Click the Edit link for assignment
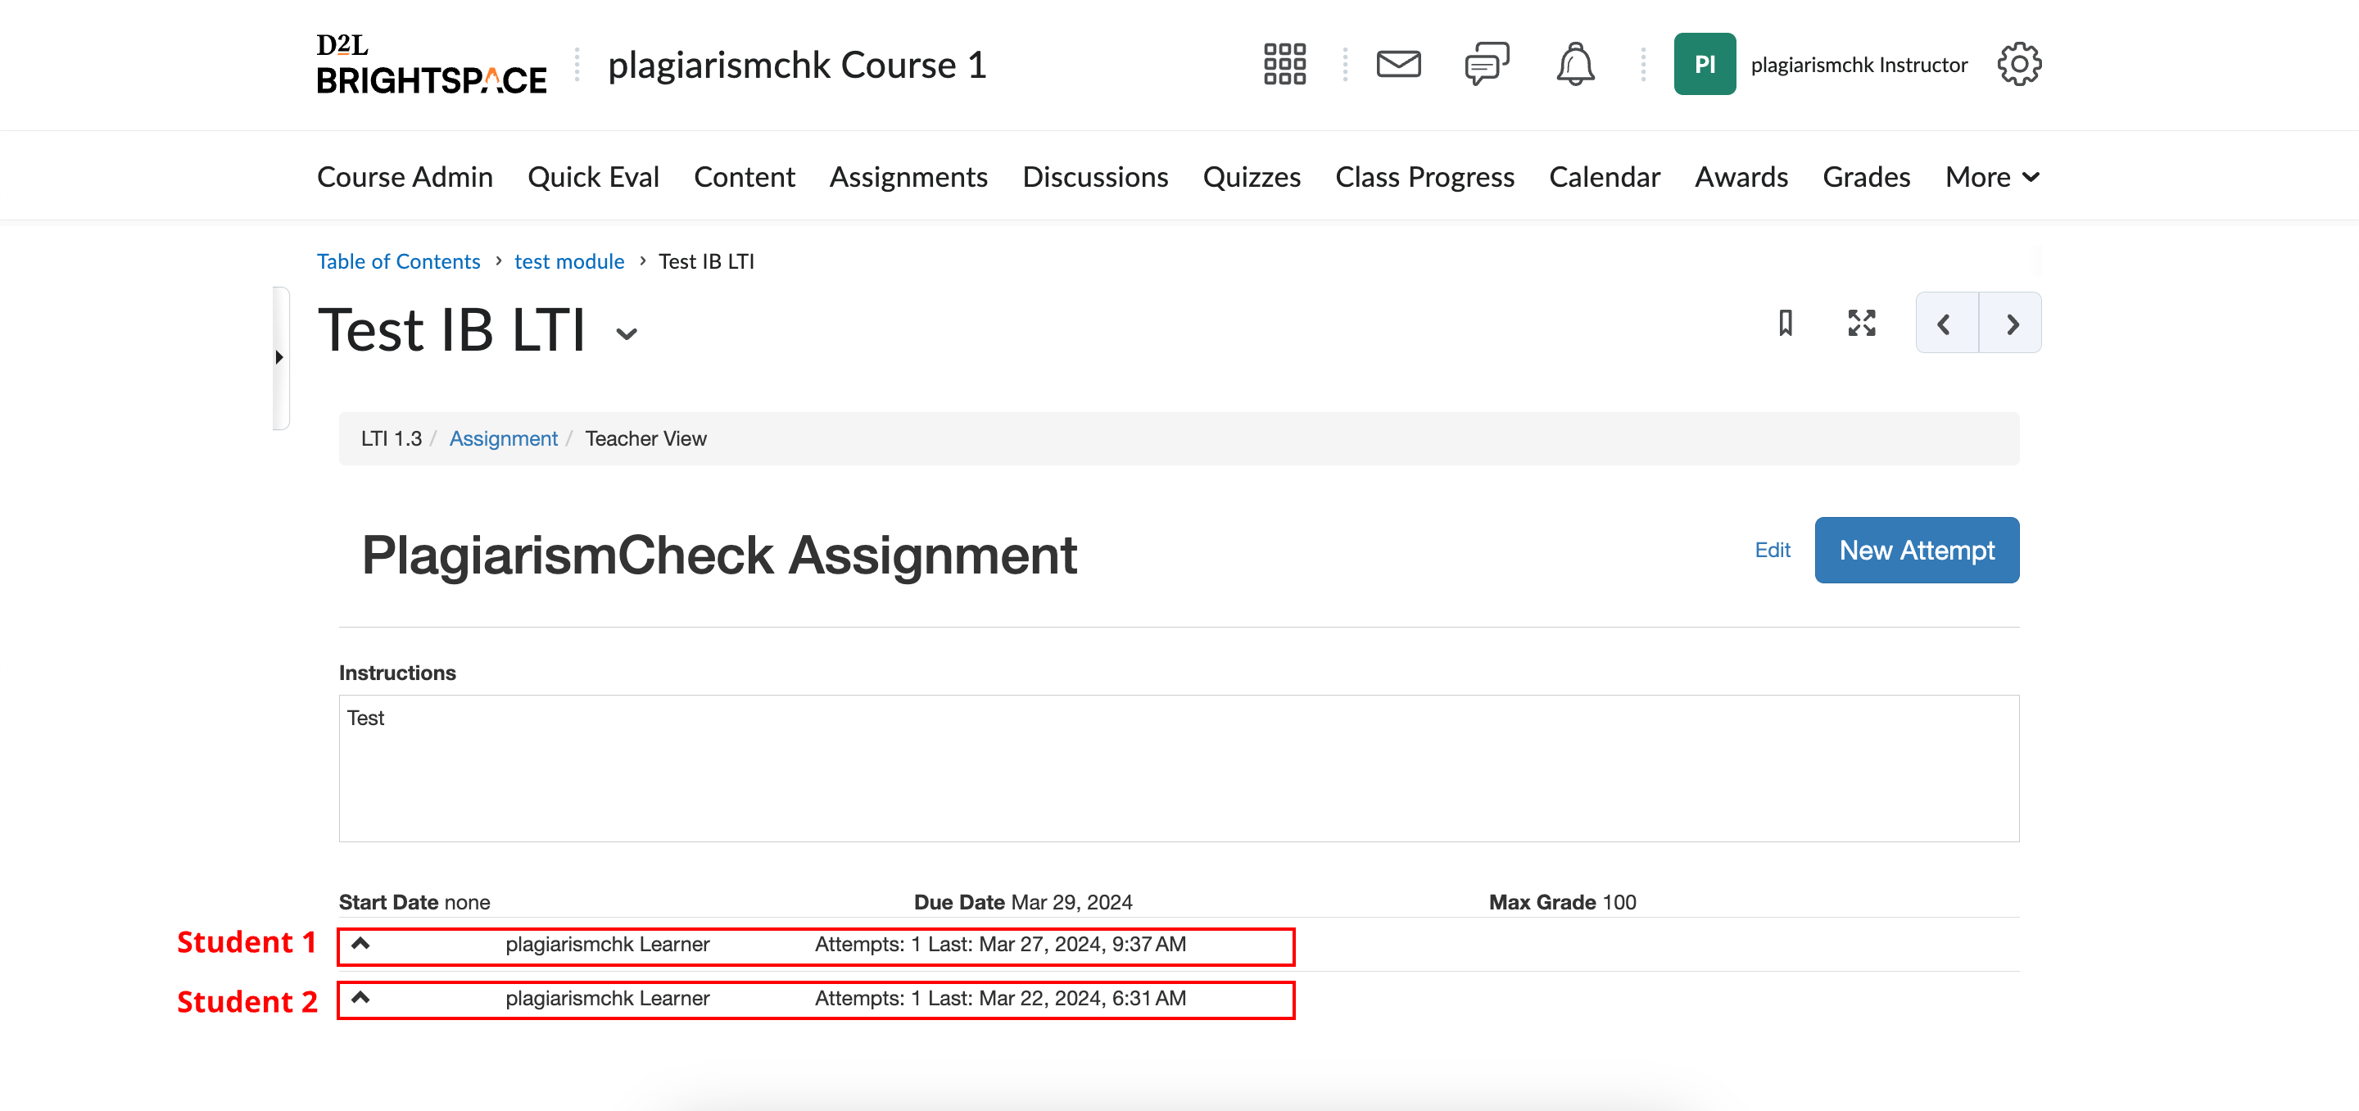 click(x=1773, y=550)
